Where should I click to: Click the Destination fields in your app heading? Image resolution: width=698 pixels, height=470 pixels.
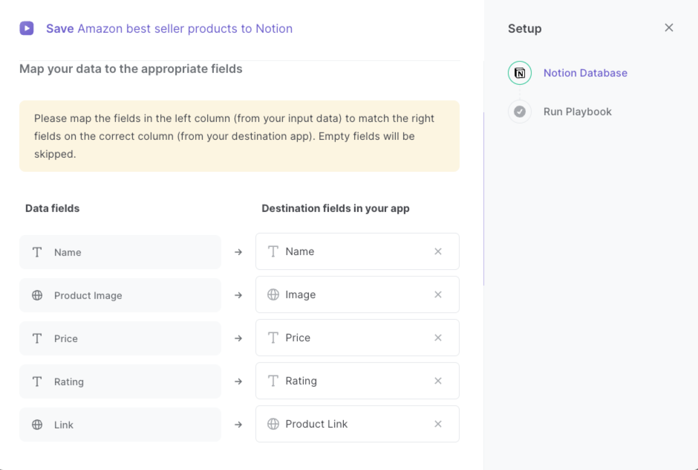pyautogui.click(x=335, y=209)
